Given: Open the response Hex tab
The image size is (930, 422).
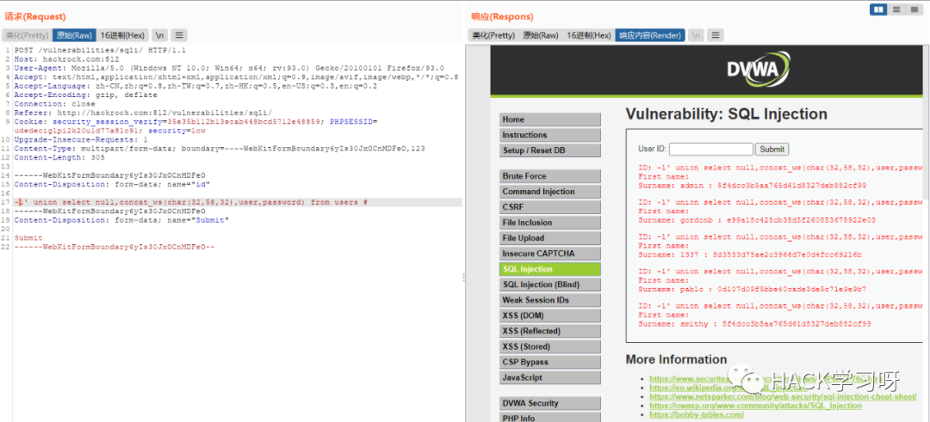Looking at the screenshot, I should pyautogui.click(x=588, y=35).
